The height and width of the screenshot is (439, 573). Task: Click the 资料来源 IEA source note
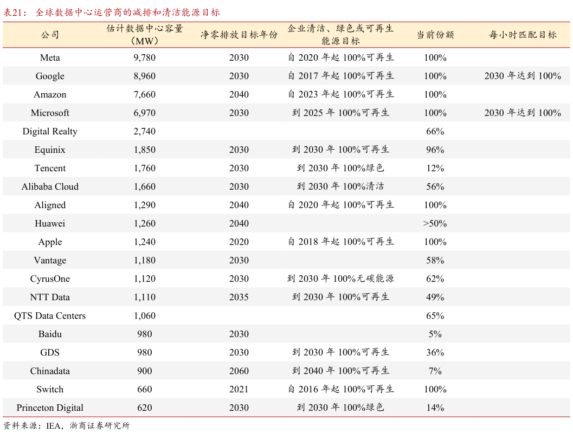coord(67,425)
